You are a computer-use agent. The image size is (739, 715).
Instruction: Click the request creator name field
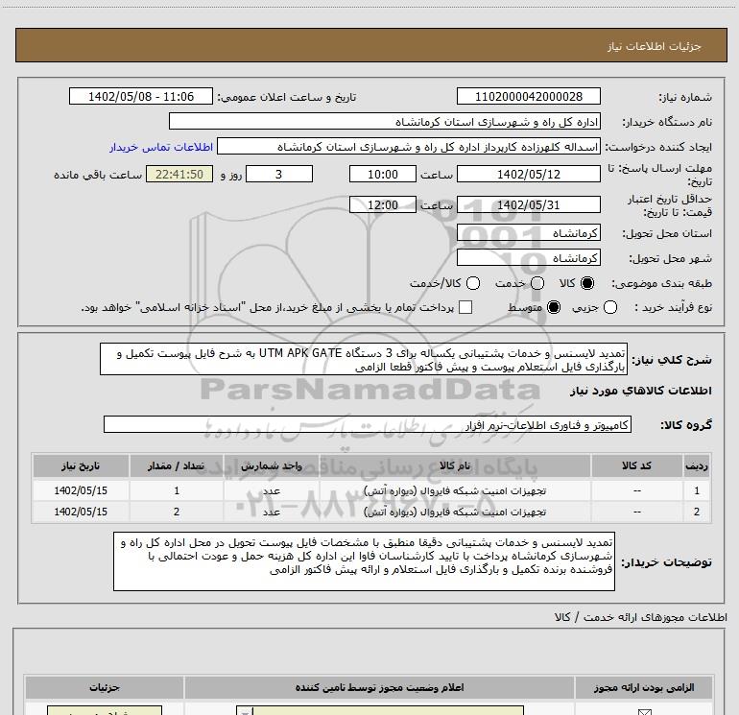click(409, 147)
